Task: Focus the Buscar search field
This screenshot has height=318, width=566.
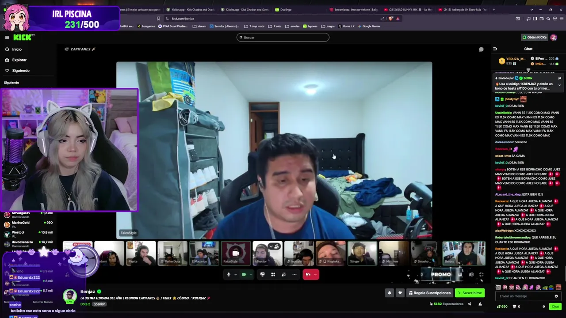Action: tap(283, 38)
